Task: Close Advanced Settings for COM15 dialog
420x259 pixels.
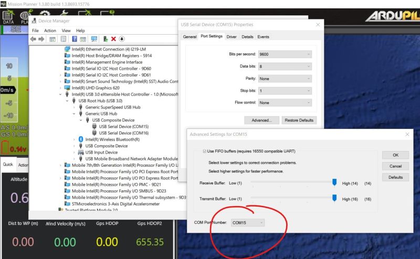Action: 407,134
